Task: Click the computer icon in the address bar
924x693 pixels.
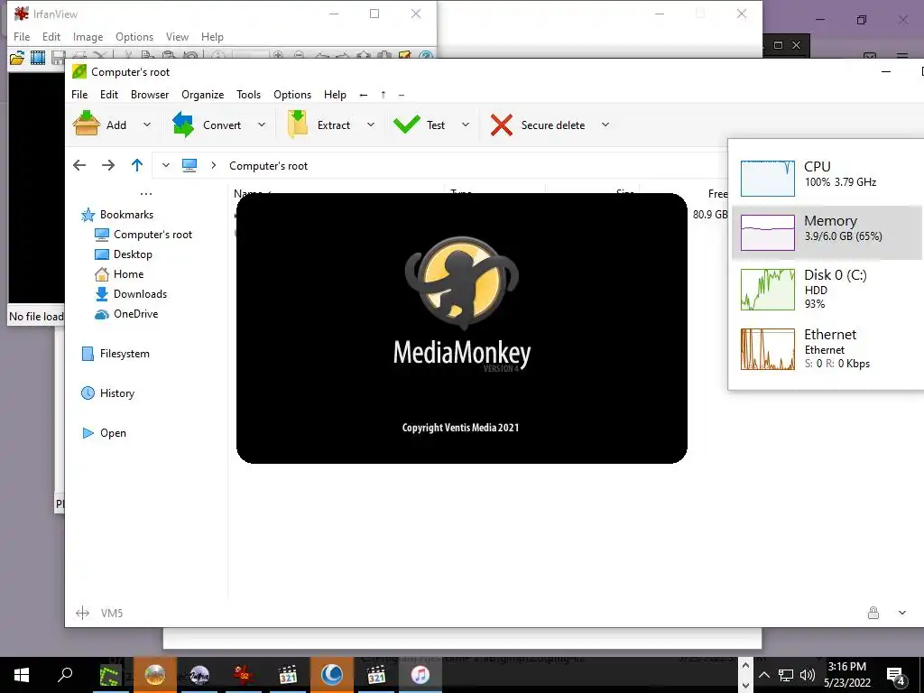Action: (189, 166)
